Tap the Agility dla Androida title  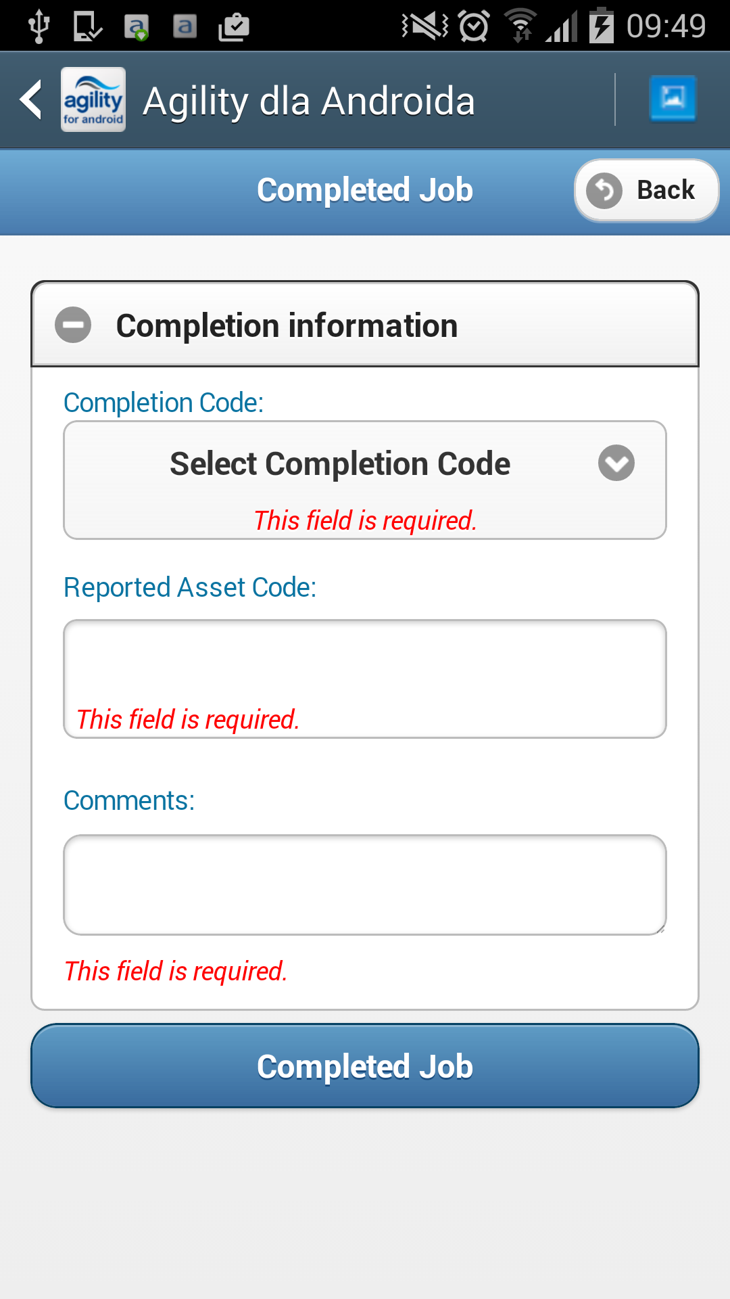click(309, 101)
